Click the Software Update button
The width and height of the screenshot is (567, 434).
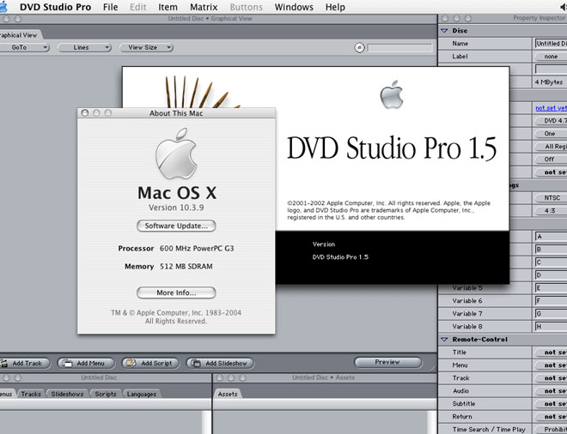point(176,226)
